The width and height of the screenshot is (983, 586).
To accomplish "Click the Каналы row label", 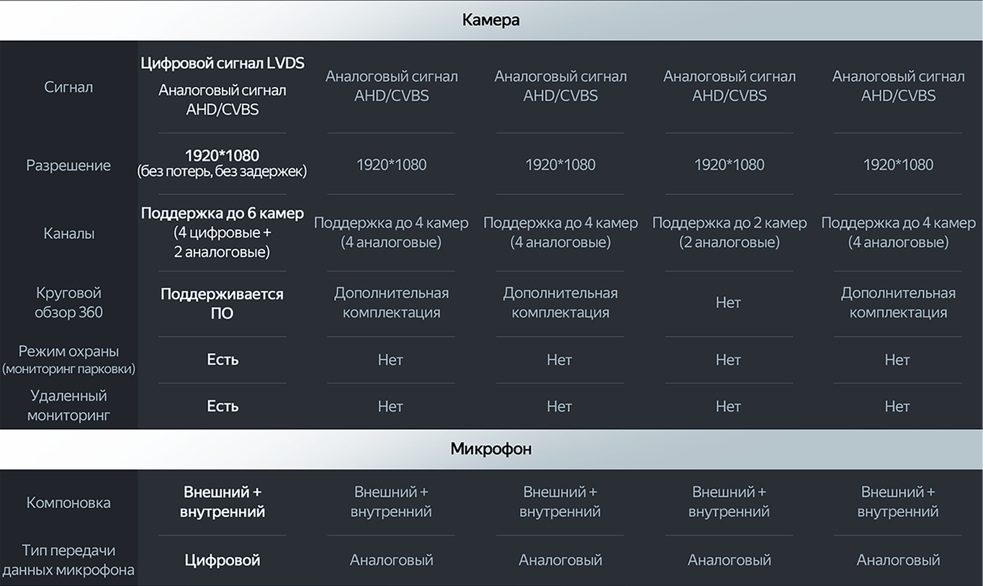I will point(68,233).
